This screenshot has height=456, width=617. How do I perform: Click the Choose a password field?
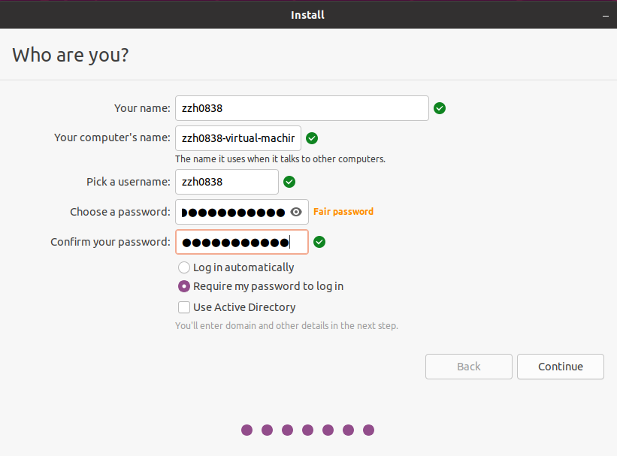pyautogui.click(x=233, y=212)
